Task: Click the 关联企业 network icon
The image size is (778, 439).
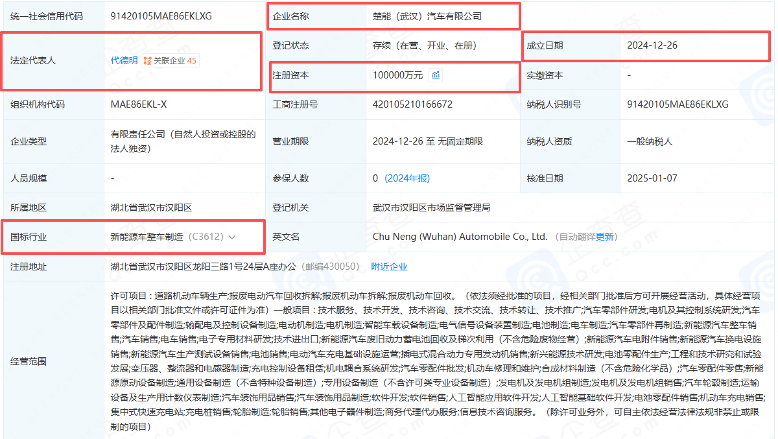Action: point(148,61)
